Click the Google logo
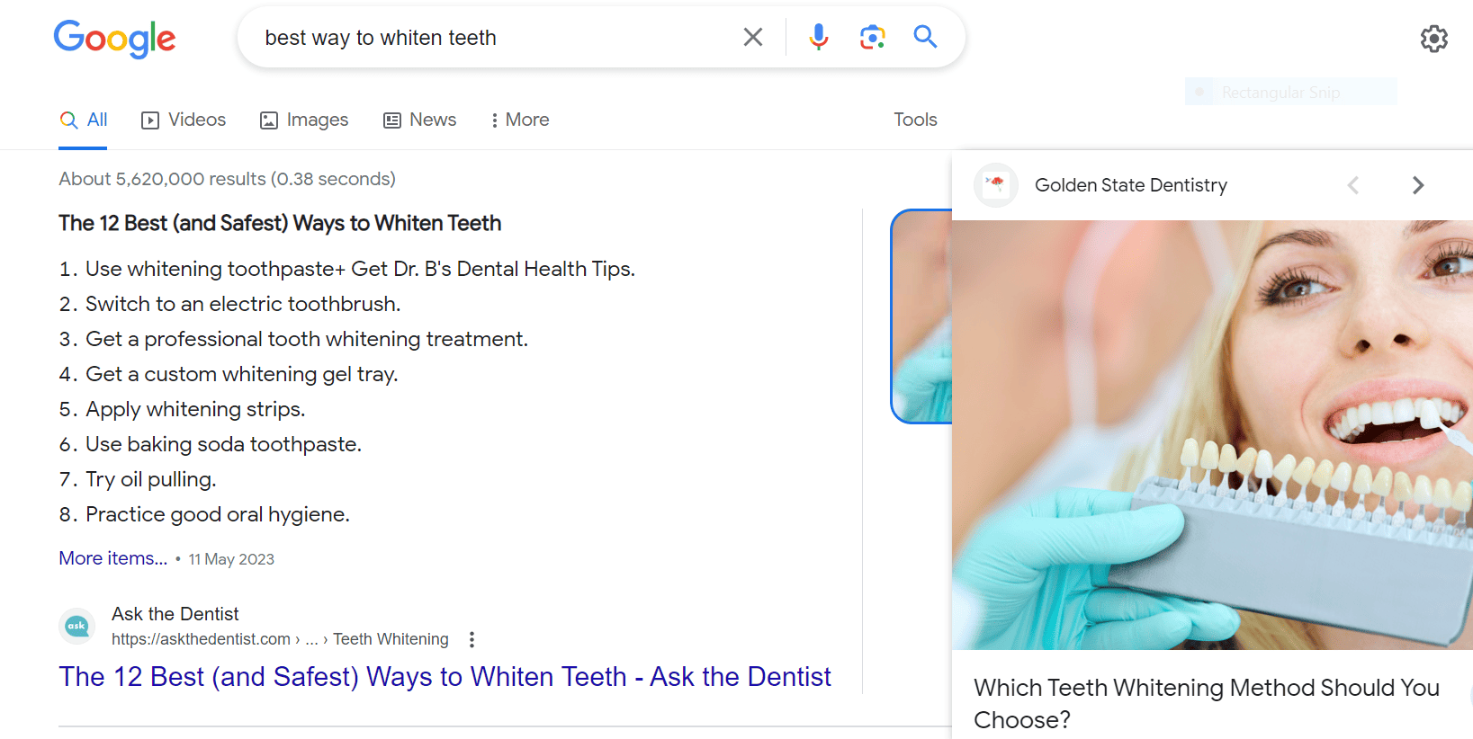1473x739 pixels. (x=114, y=39)
